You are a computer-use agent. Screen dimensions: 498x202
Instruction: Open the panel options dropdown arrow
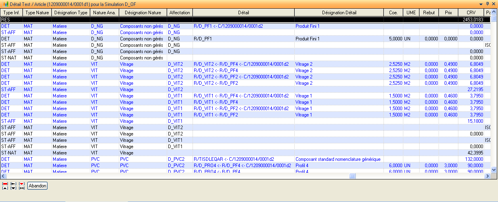pos(481,4)
